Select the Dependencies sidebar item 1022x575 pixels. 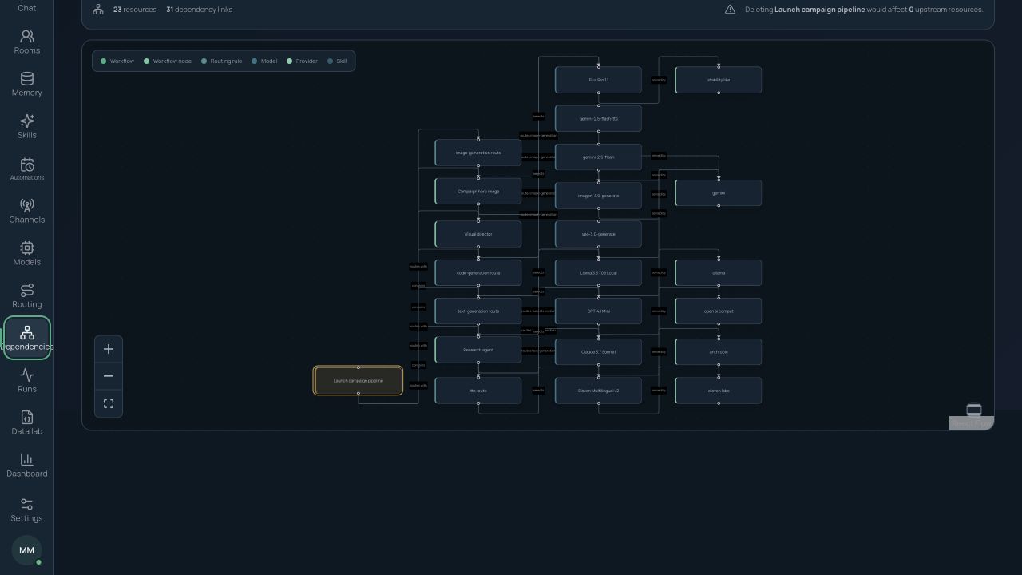(x=26, y=338)
